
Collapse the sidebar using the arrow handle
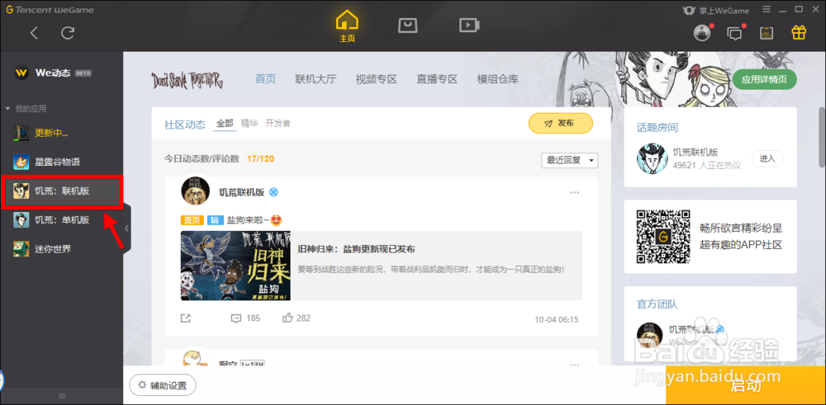click(x=126, y=228)
